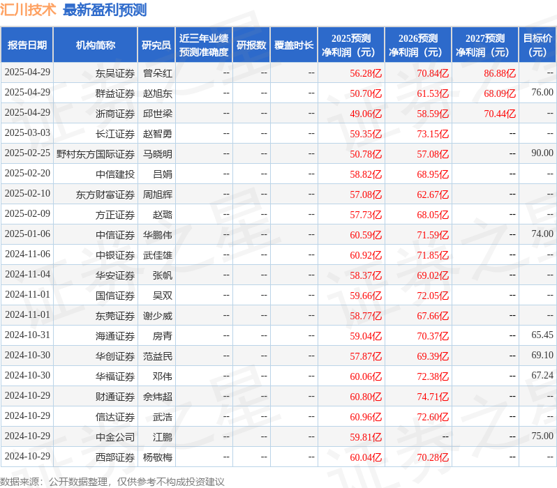
Task: Click institution 中金公司
Action: [x=115, y=438]
